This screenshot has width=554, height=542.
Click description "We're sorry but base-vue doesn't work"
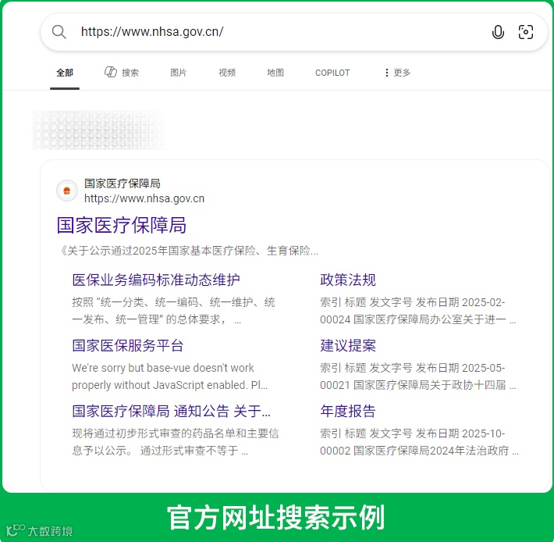[170, 376]
